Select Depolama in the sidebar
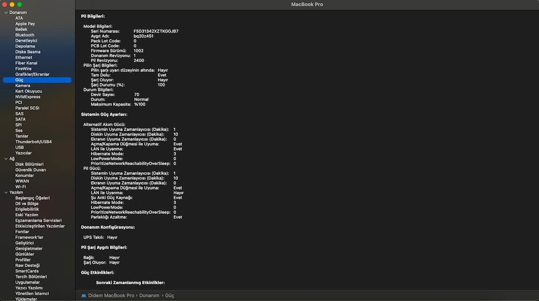 [x=25, y=46]
